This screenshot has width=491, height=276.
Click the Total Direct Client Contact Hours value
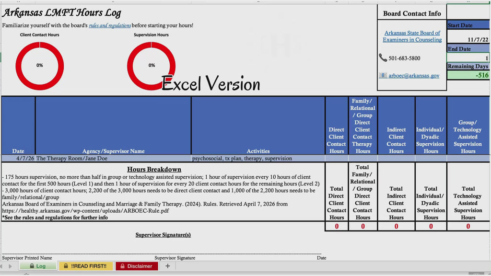tap(337, 226)
